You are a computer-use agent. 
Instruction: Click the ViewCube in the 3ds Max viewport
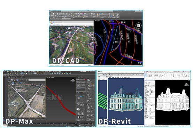tap(73, 80)
